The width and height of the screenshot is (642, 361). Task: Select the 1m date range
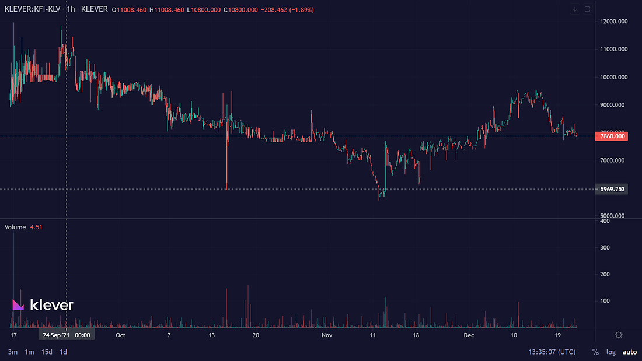point(29,352)
